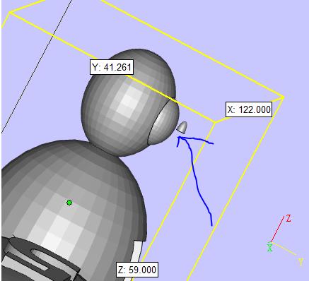Pick the small beak sphere attached to head
Image resolution: width=309 pixels, height=281 pixels.
click(x=165, y=126)
